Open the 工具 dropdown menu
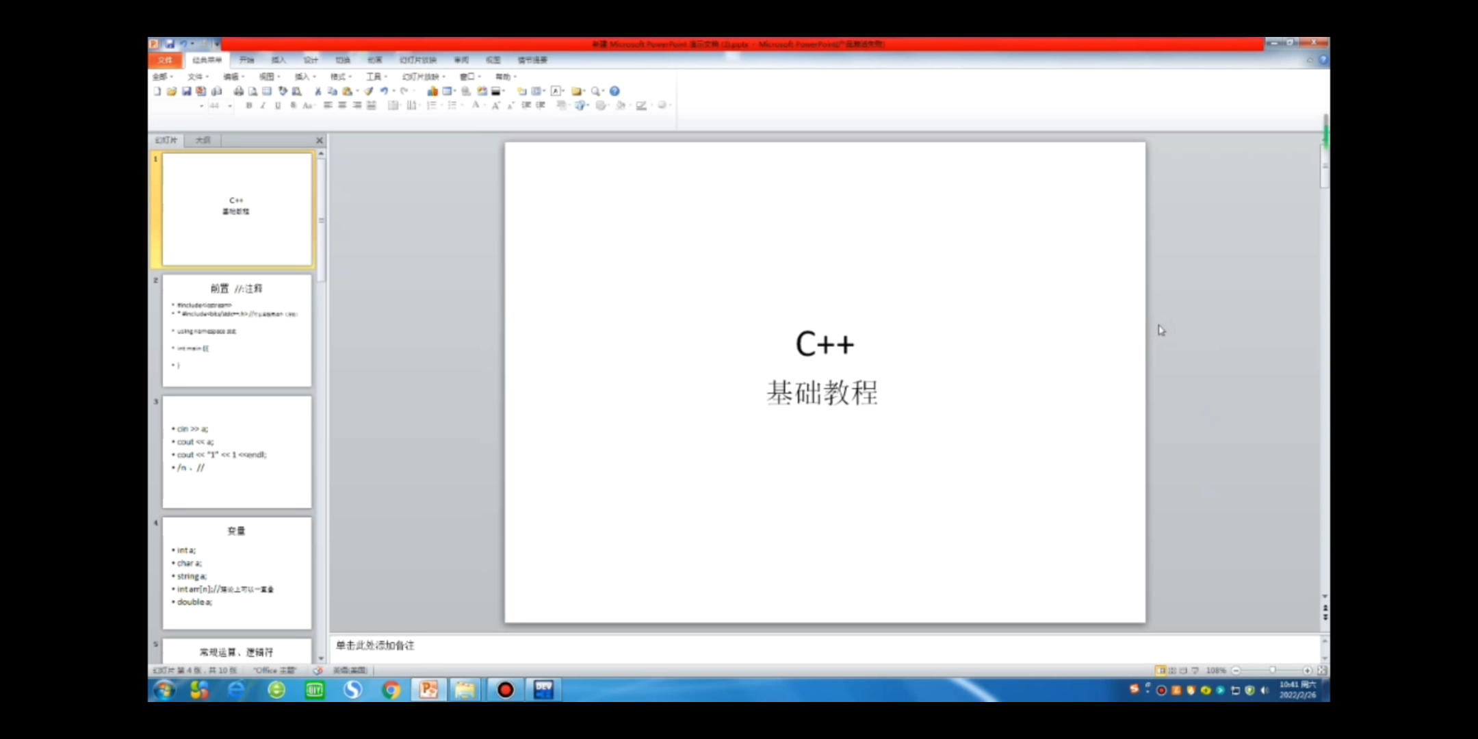The image size is (1478, 739). 376,77
